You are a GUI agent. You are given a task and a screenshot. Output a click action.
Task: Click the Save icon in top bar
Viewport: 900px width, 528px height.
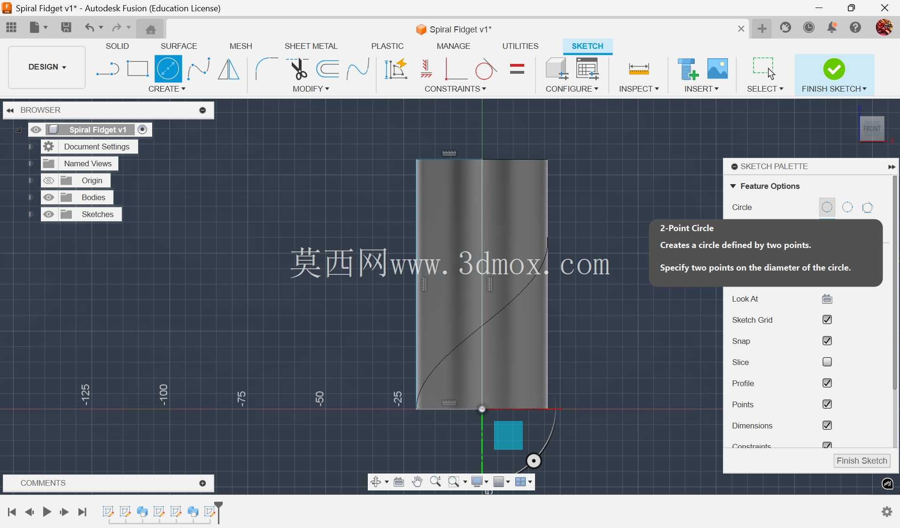66,27
